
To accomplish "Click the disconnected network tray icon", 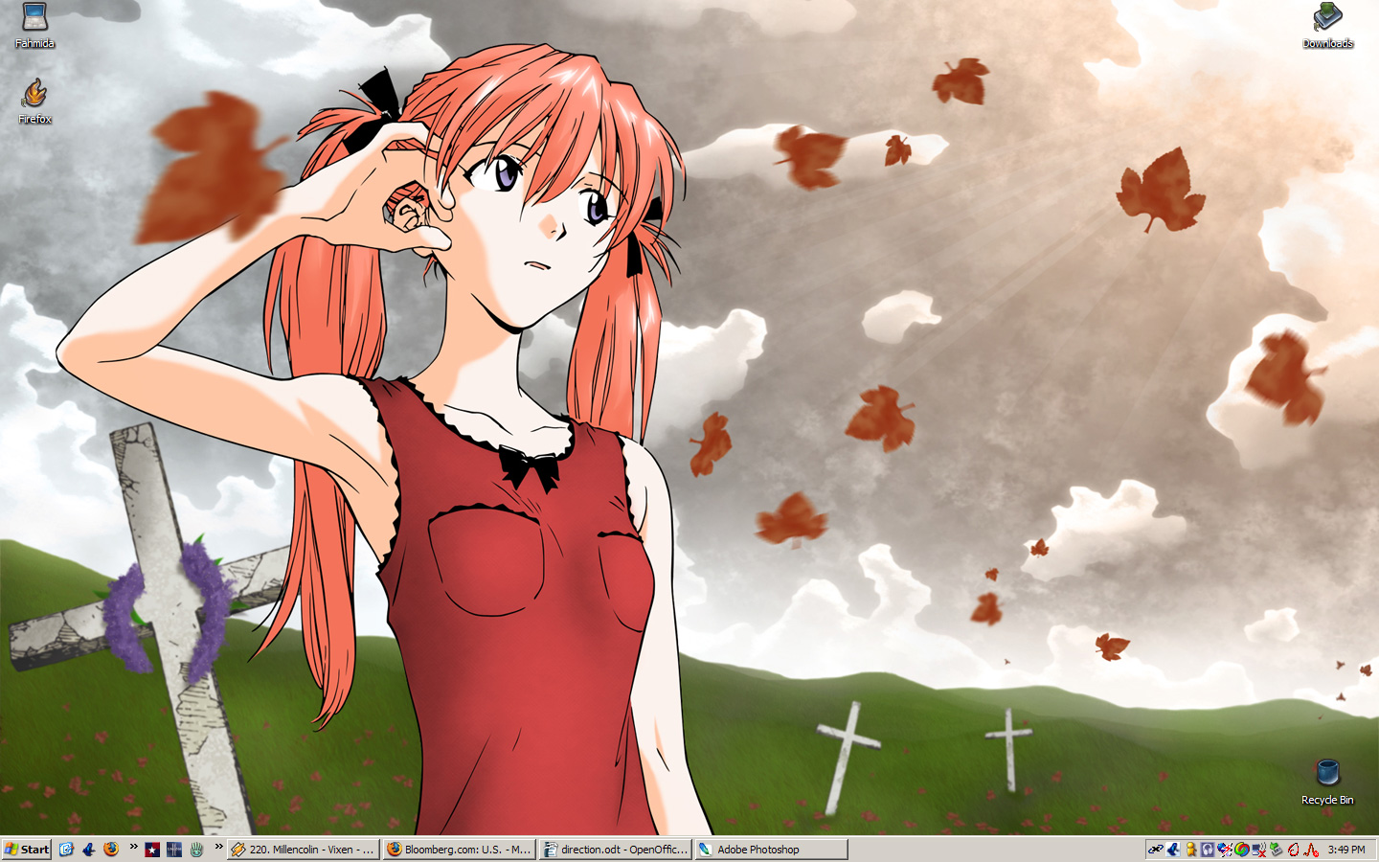I will tap(1259, 850).
